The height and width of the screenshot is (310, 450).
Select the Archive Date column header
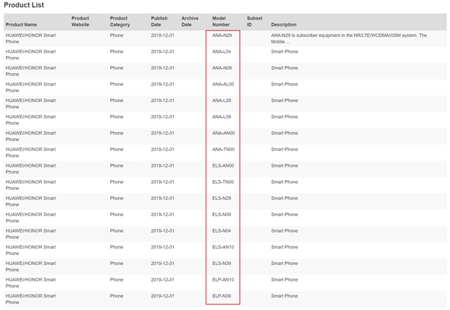pyautogui.click(x=190, y=22)
